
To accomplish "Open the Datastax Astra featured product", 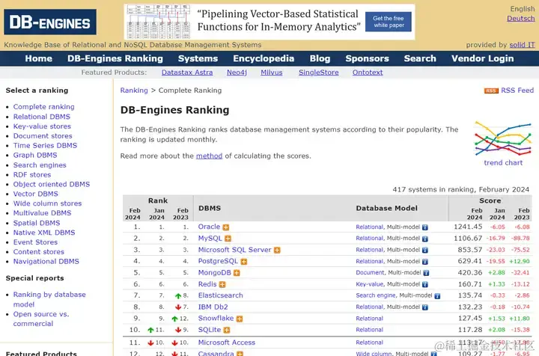I will tap(187, 73).
